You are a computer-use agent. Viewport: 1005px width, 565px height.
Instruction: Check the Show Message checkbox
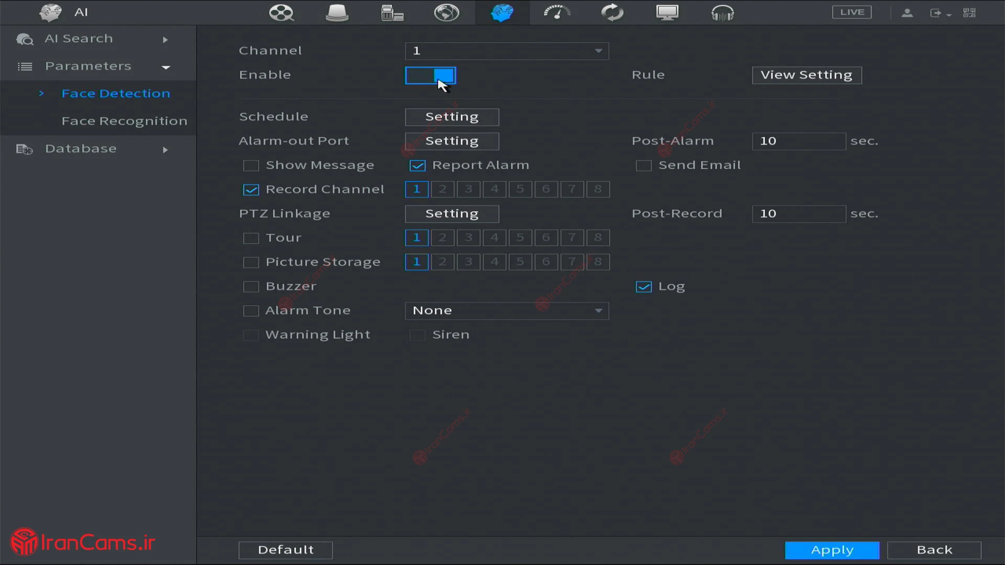coord(251,166)
